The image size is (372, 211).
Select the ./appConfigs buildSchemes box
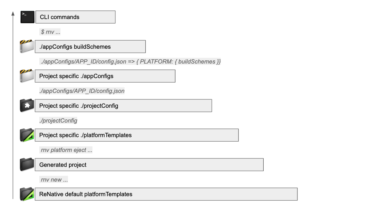90,47
